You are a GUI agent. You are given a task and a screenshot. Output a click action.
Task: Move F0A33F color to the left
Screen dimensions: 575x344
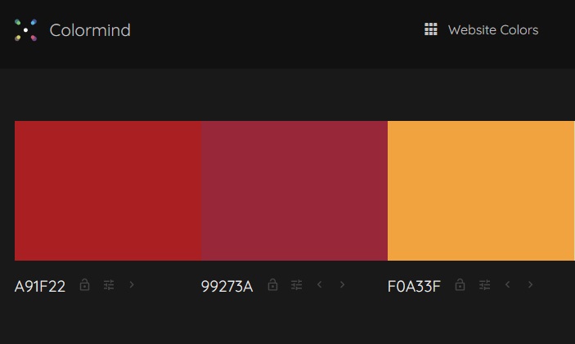(x=508, y=284)
